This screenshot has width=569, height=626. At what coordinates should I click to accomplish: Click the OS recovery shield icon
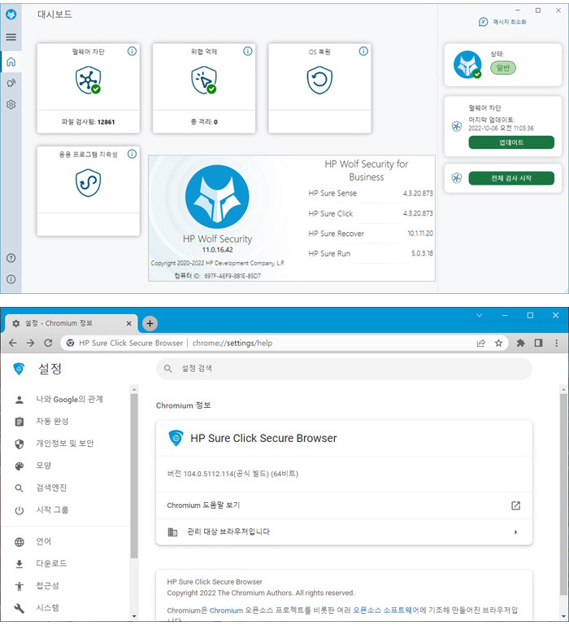[x=319, y=81]
